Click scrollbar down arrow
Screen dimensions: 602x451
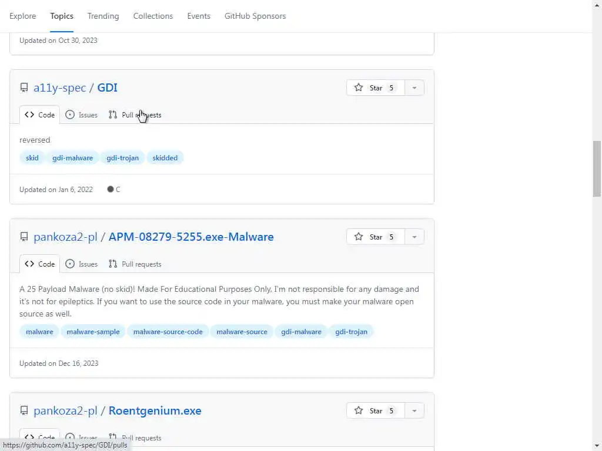point(597,446)
